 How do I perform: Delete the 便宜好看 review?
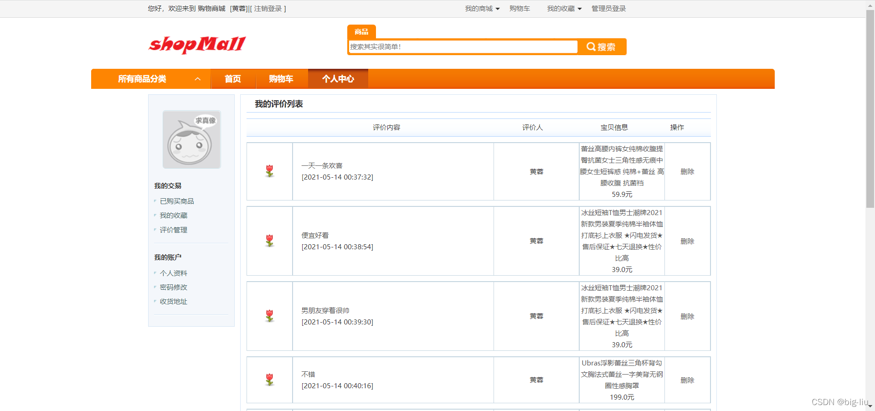(687, 241)
